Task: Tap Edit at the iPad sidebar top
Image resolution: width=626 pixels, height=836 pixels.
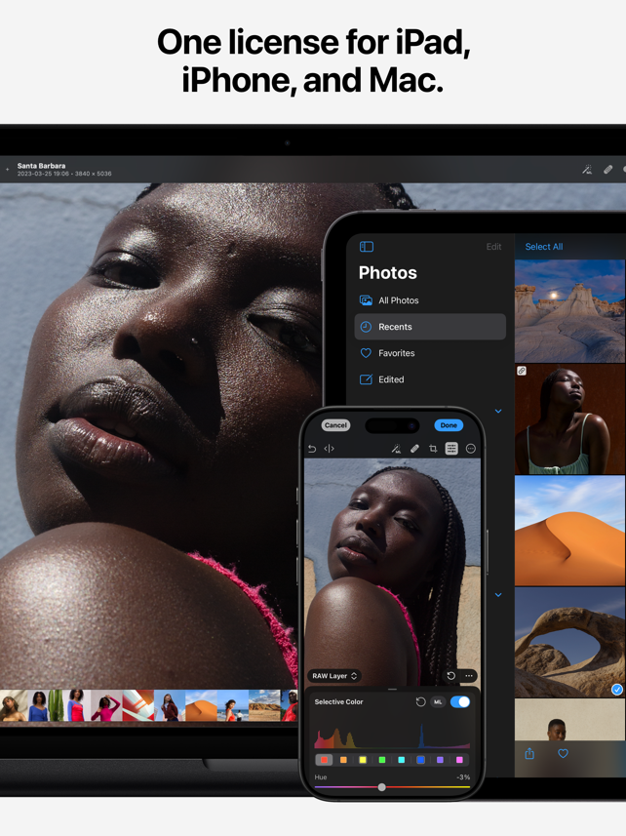Action: pos(493,247)
